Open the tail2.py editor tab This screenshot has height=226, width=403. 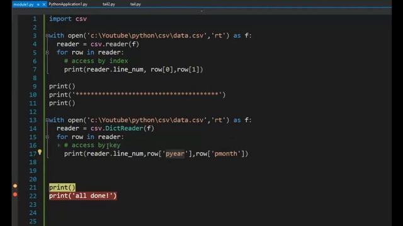coord(109,4)
